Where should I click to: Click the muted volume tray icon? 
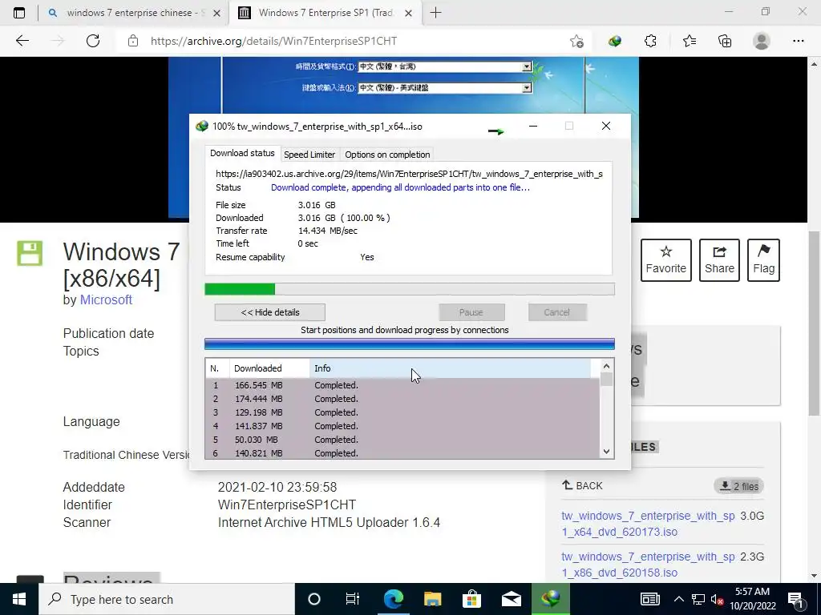click(x=718, y=600)
